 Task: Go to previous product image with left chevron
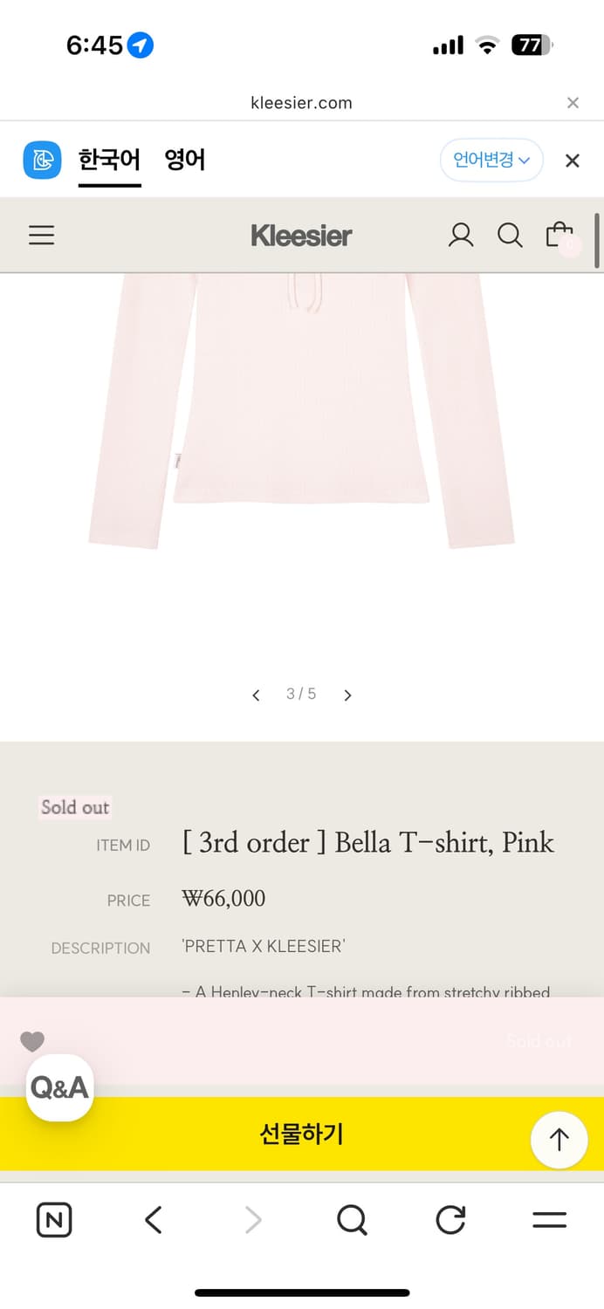point(256,694)
